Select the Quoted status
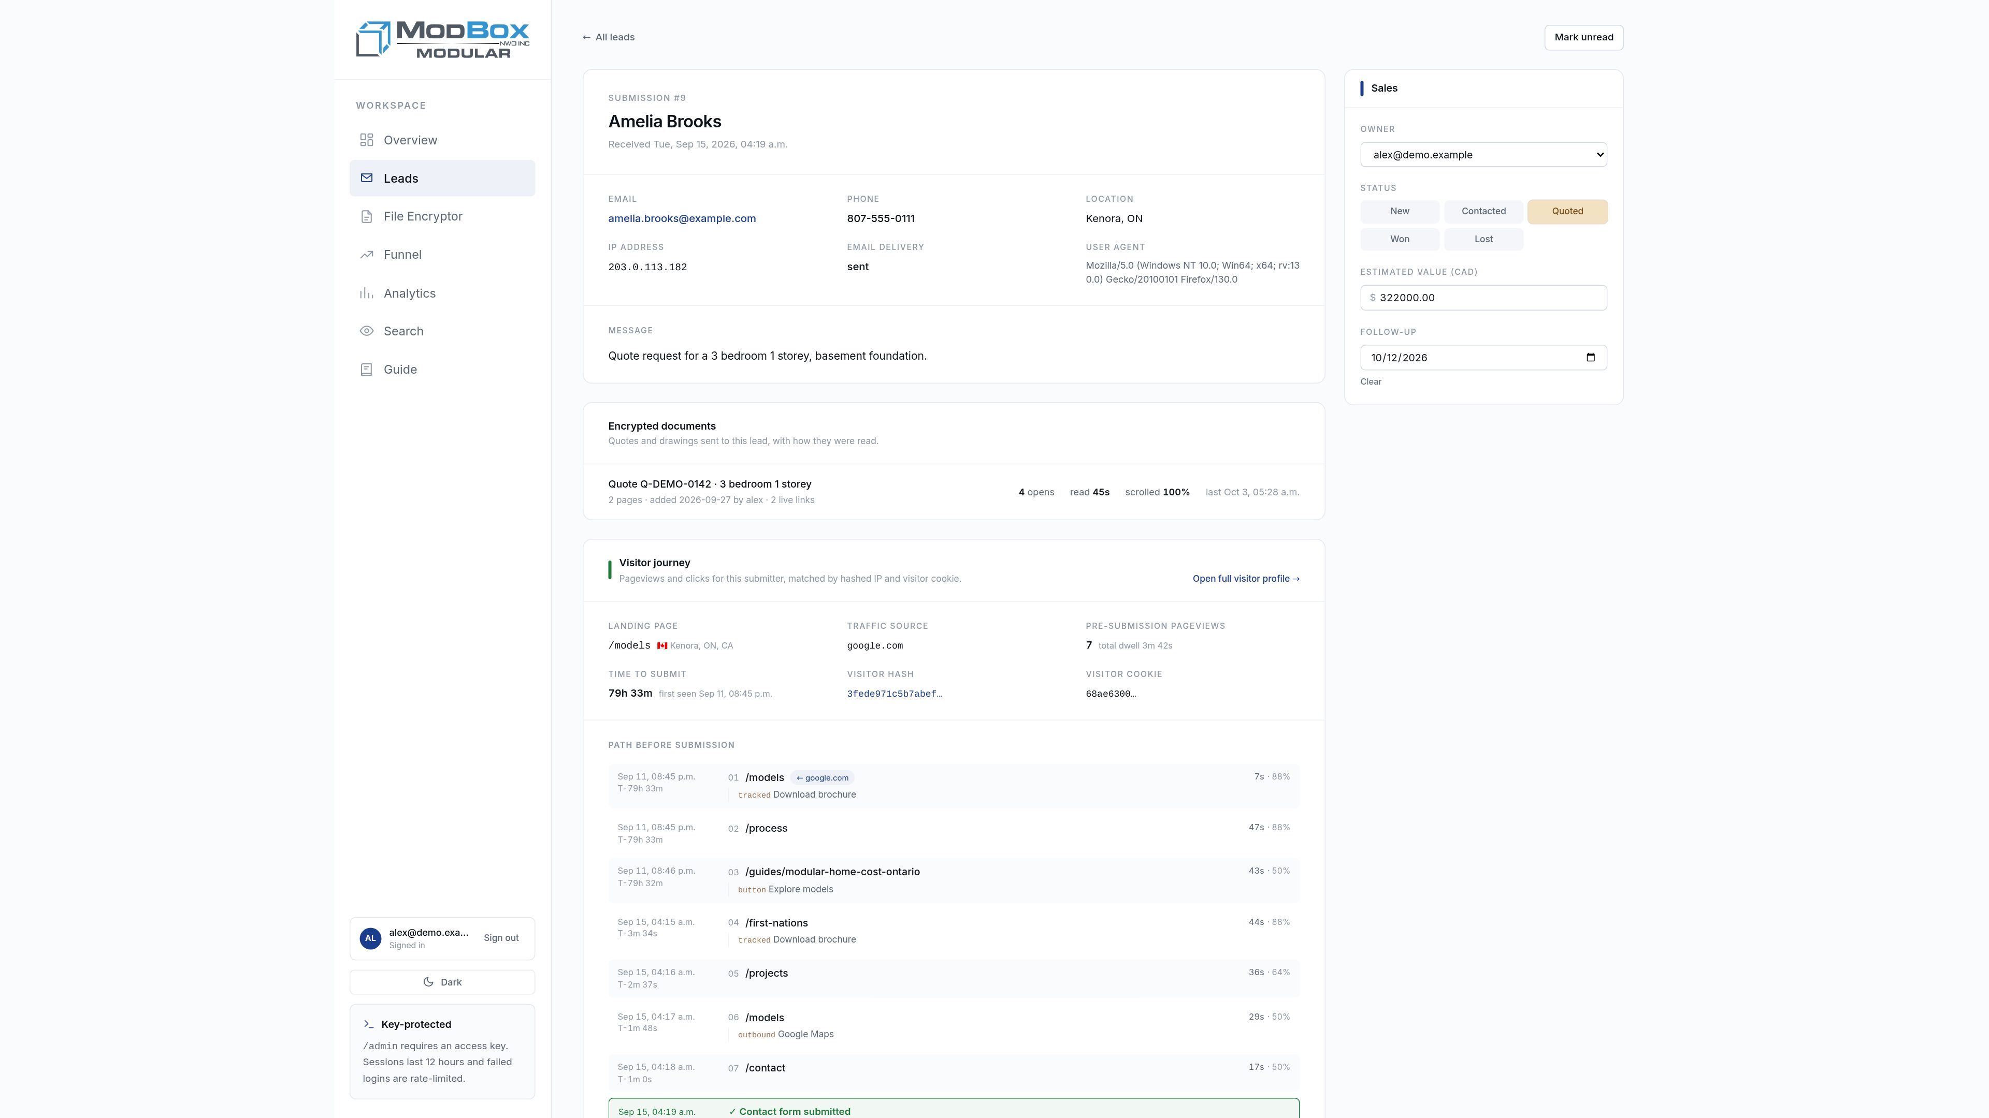 (1567, 211)
